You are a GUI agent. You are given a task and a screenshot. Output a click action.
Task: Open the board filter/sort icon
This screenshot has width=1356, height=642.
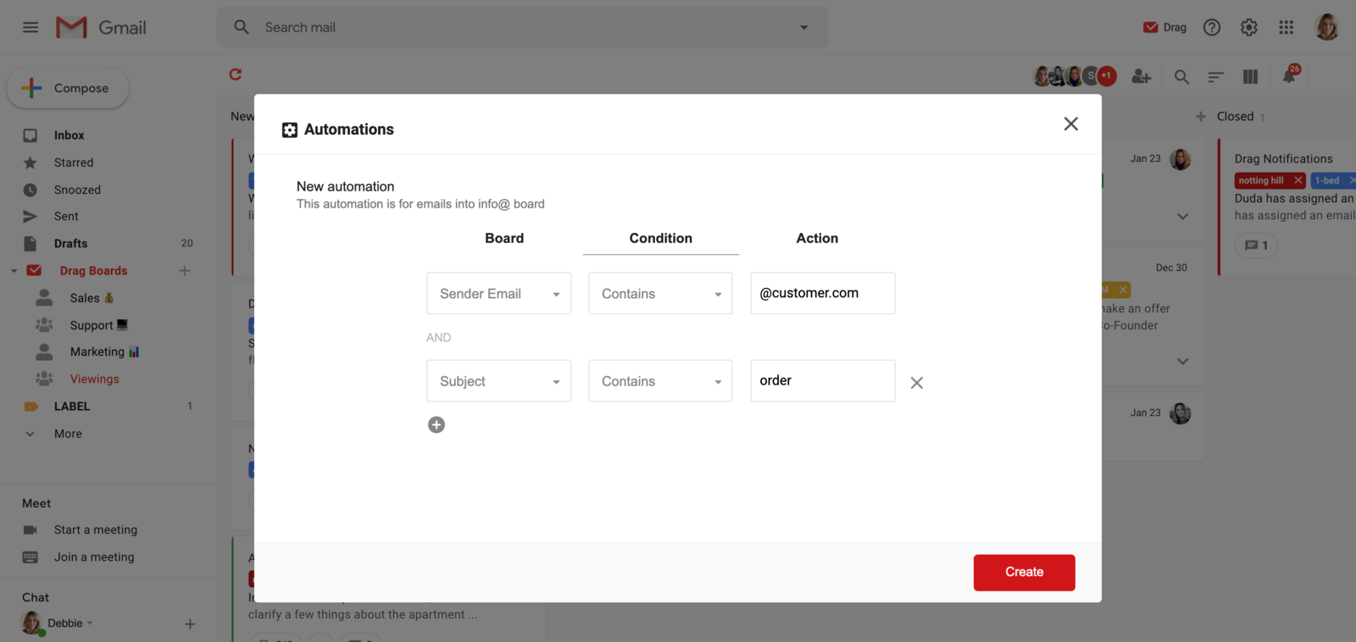1215,77
